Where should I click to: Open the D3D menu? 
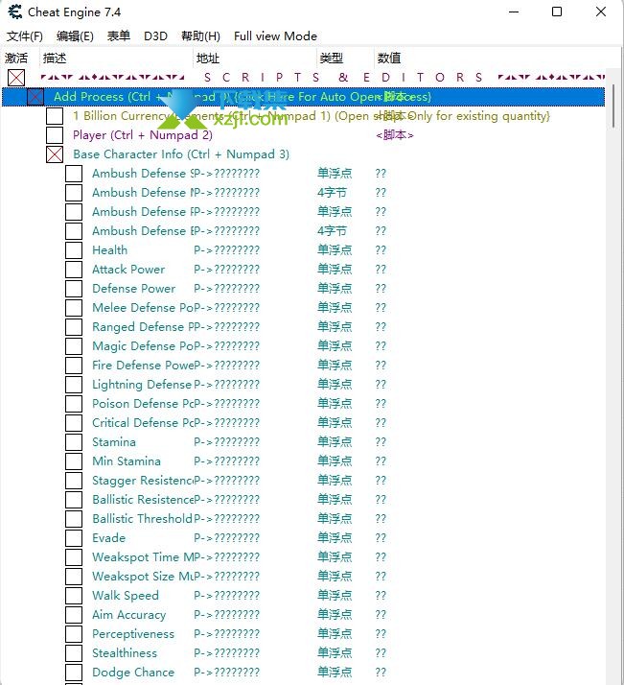tap(156, 36)
